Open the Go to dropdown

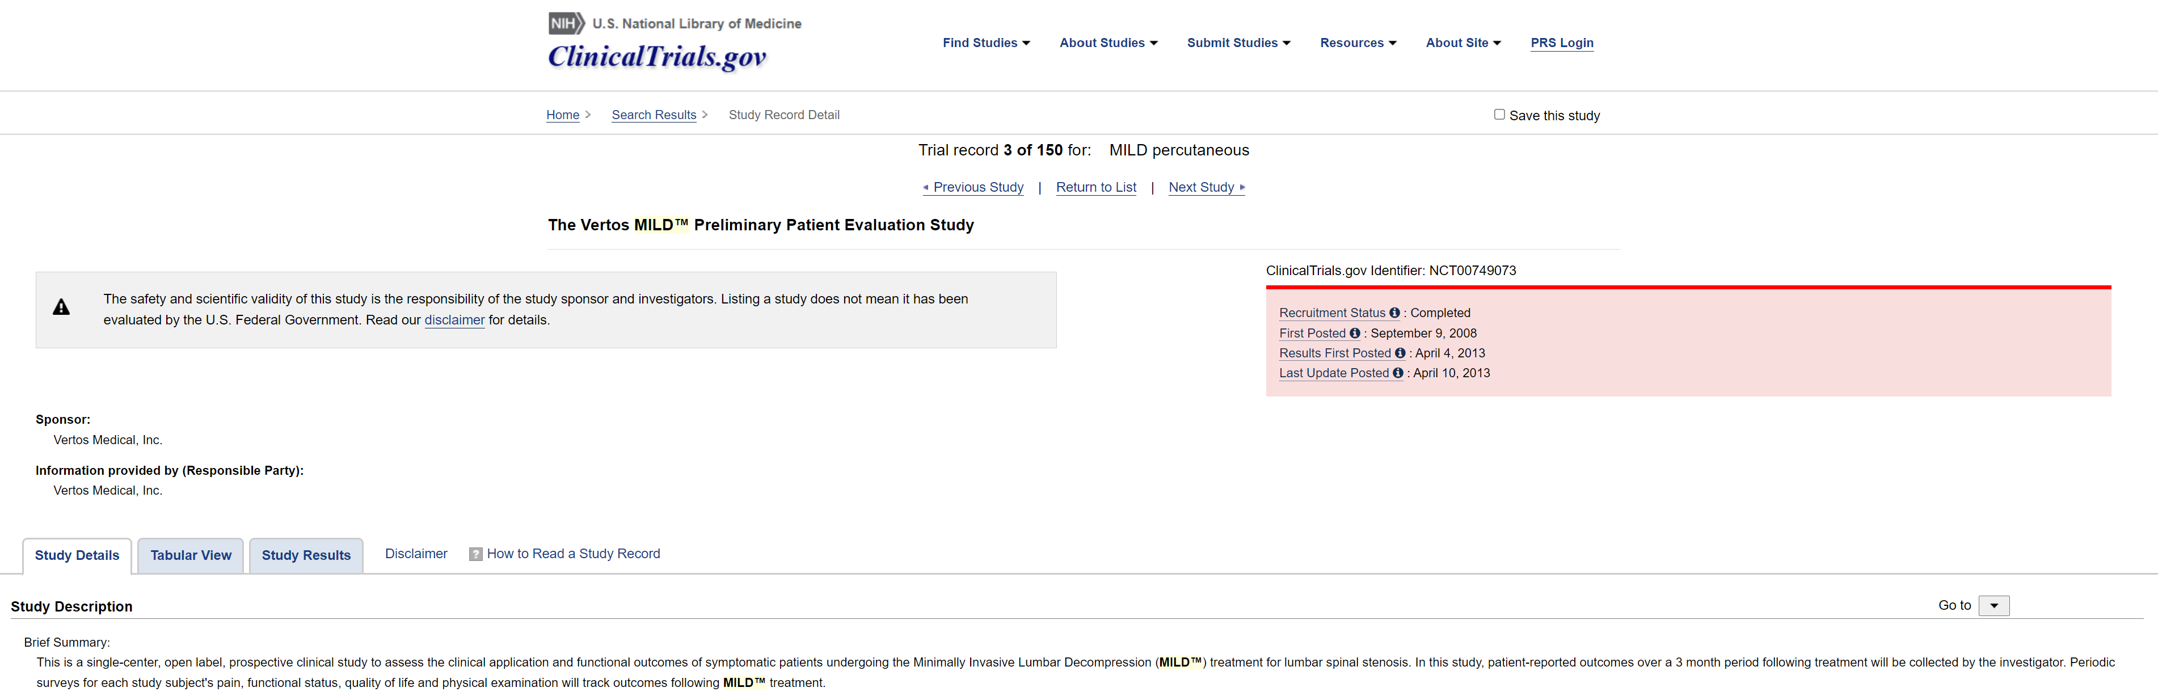(1994, 605)
